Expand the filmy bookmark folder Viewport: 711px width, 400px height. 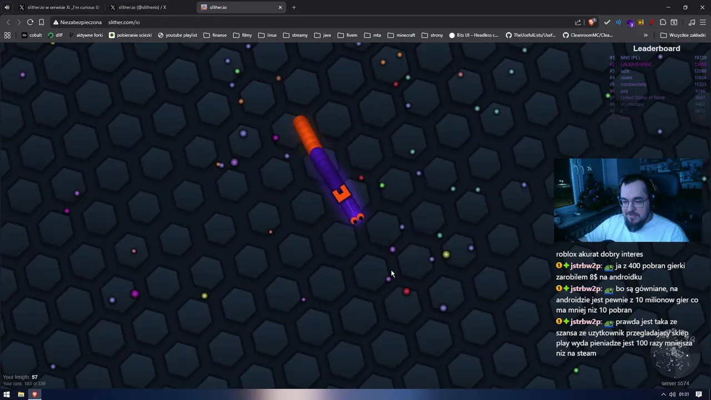[x=242, y=35]
